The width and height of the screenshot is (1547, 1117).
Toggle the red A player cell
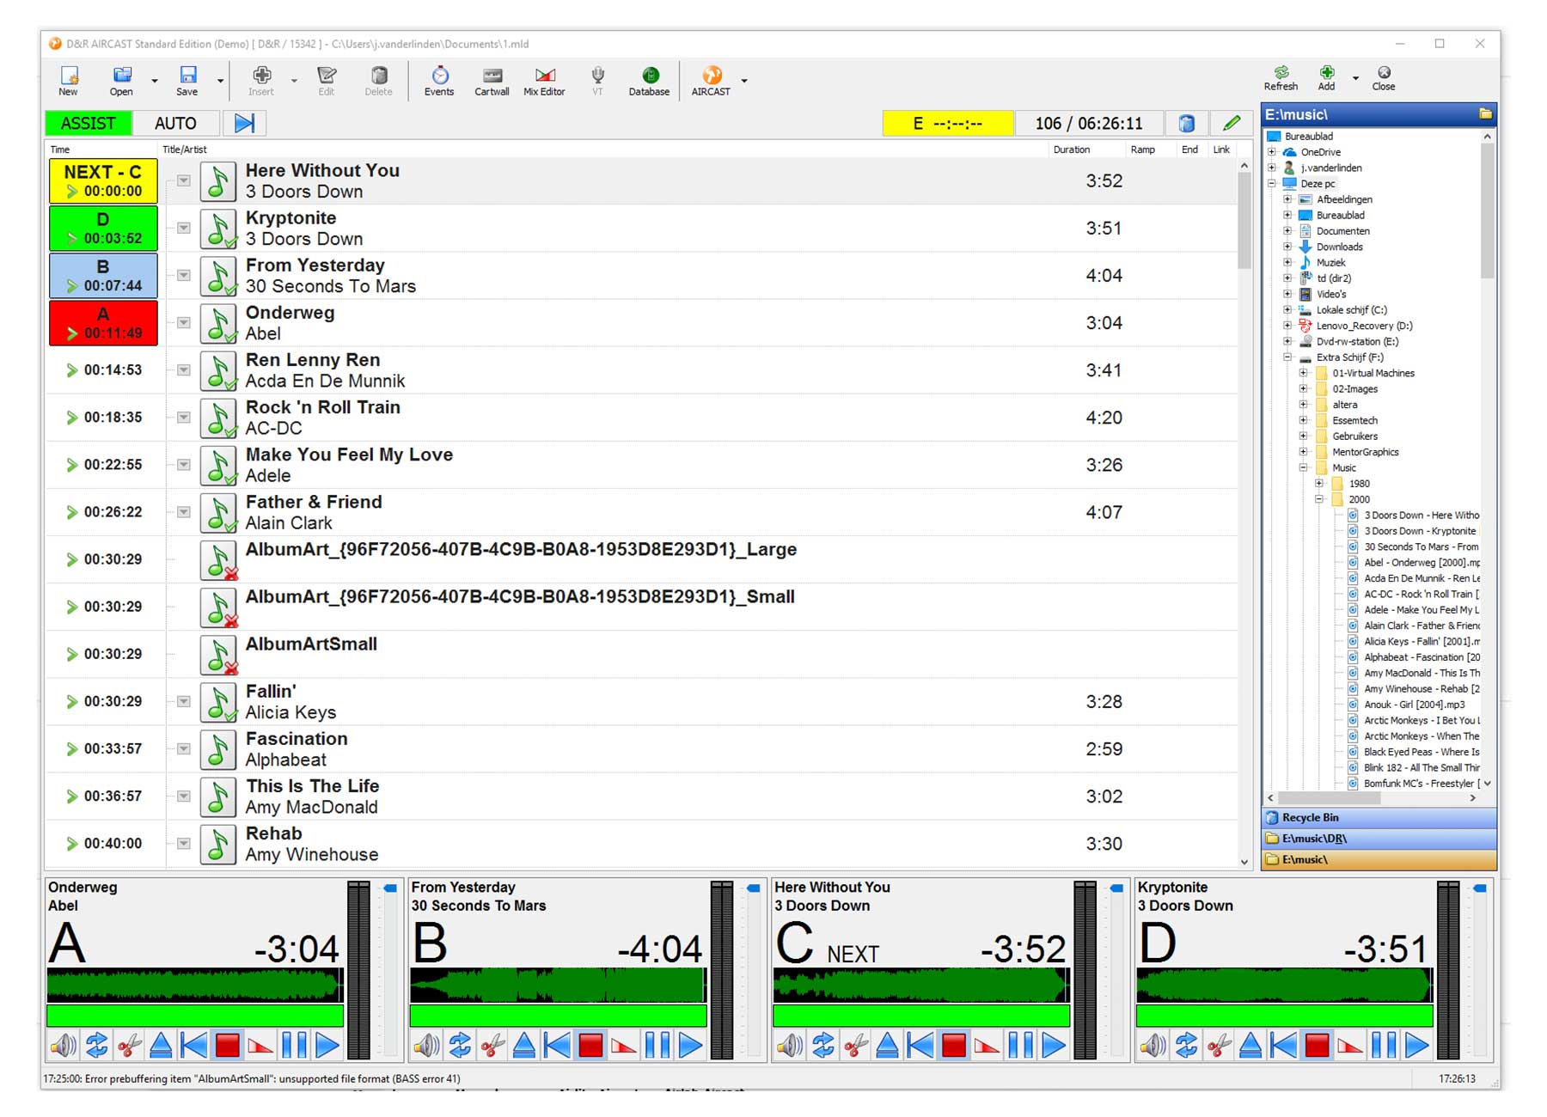pyautogui.click(x=103, y=322)
